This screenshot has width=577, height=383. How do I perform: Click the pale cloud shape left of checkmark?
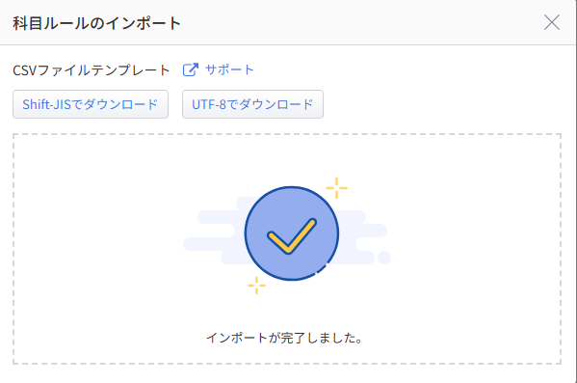214,233
